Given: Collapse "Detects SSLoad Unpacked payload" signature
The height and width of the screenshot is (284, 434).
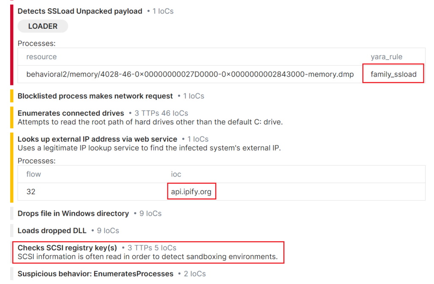Looking at the screenshot, I should (x=80, y=11).
